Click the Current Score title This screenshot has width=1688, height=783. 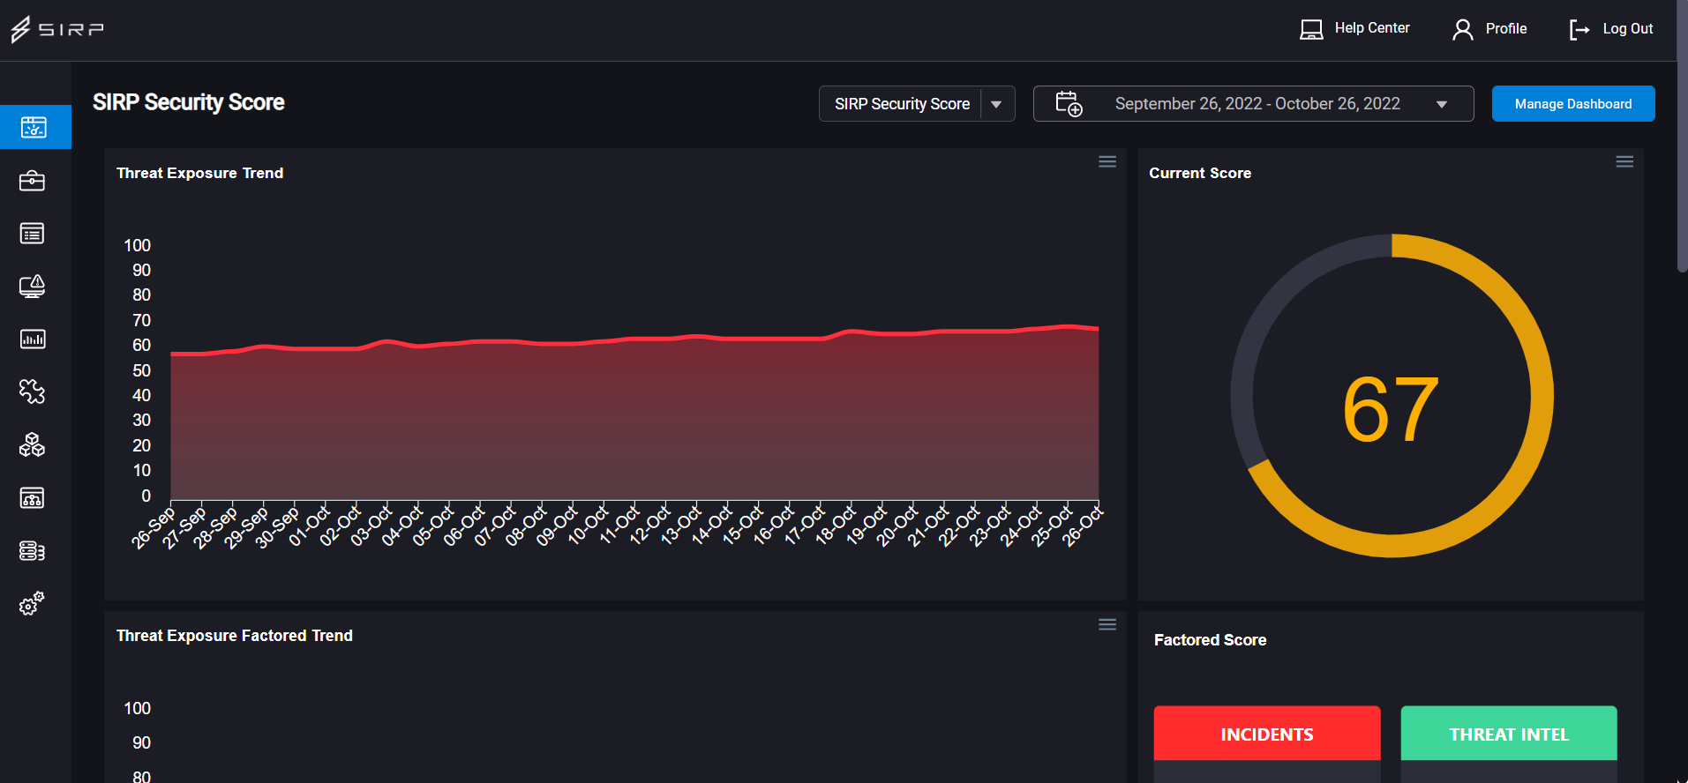[1200, 173]
